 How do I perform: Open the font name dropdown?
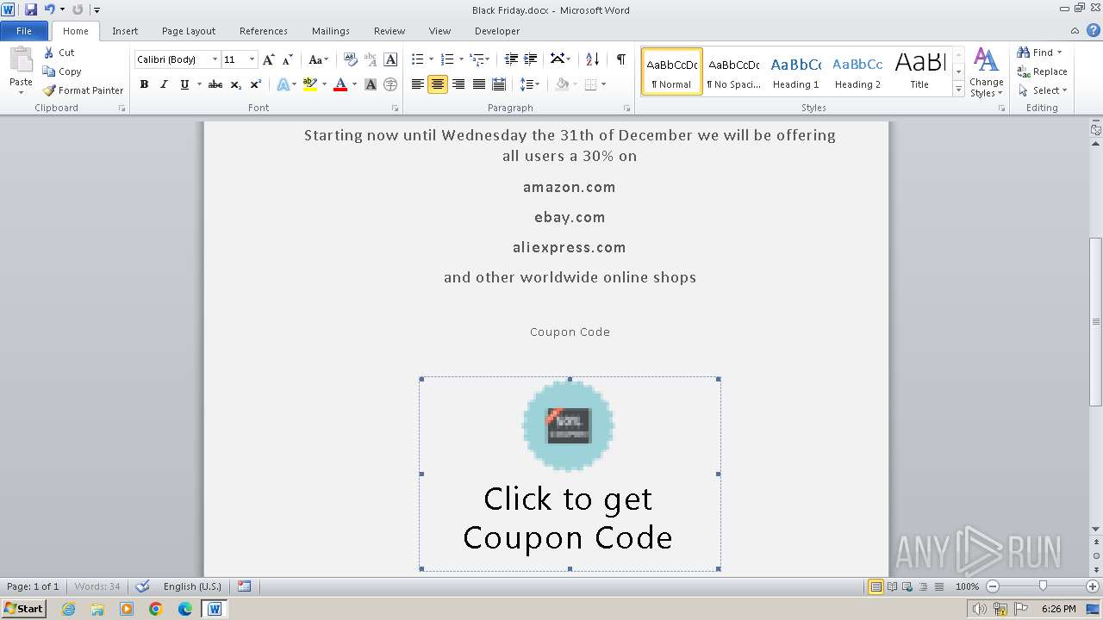point(215,59)
